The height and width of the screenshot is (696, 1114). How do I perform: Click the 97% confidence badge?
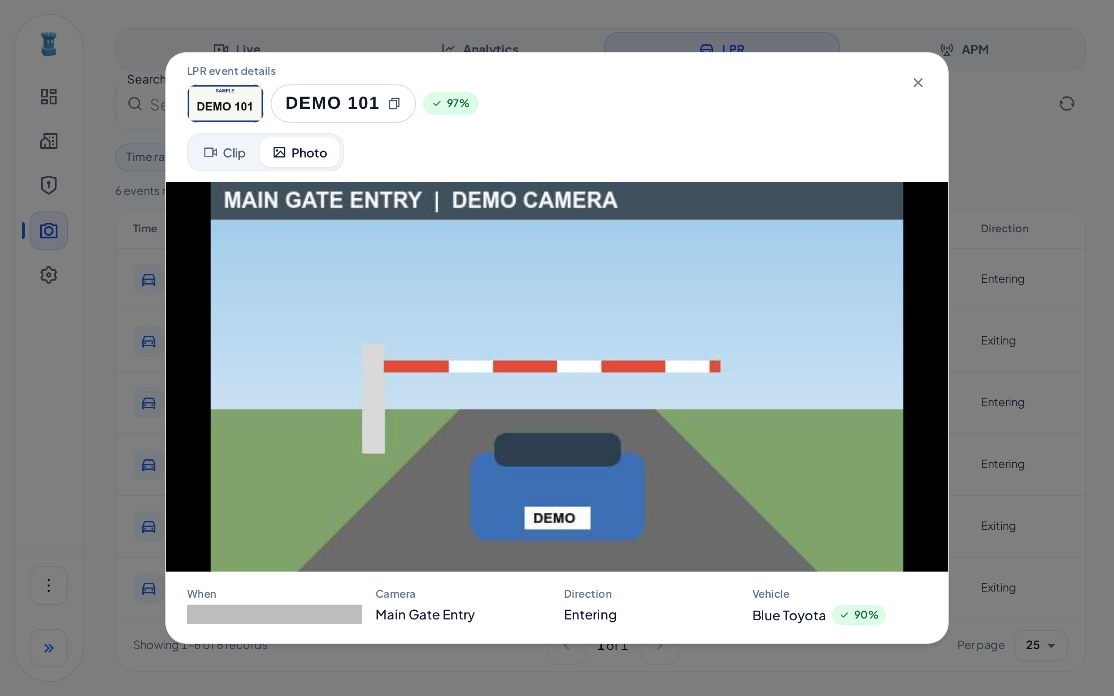tap(451, 104)
